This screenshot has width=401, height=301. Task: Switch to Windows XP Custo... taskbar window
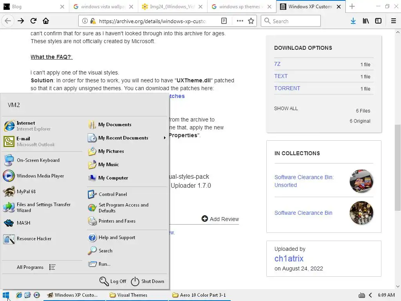(x=74, y=295)
